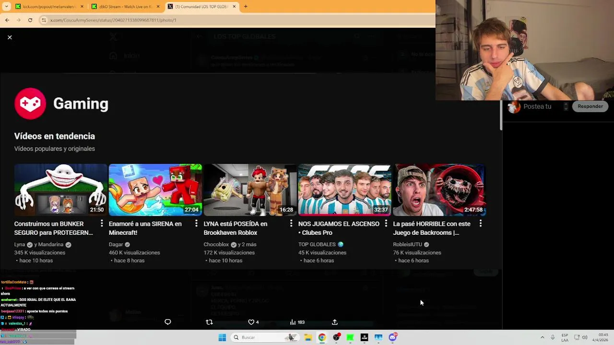614x345 pixels.
Task: Open site information icon in address bar
Action: (x=44, y=20)
